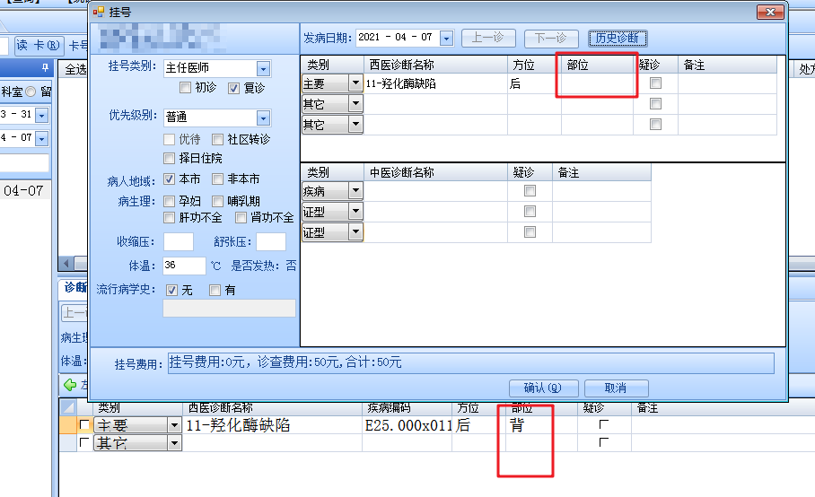Open the 挂号类别 主任医师 dropdown

point(264,68)
